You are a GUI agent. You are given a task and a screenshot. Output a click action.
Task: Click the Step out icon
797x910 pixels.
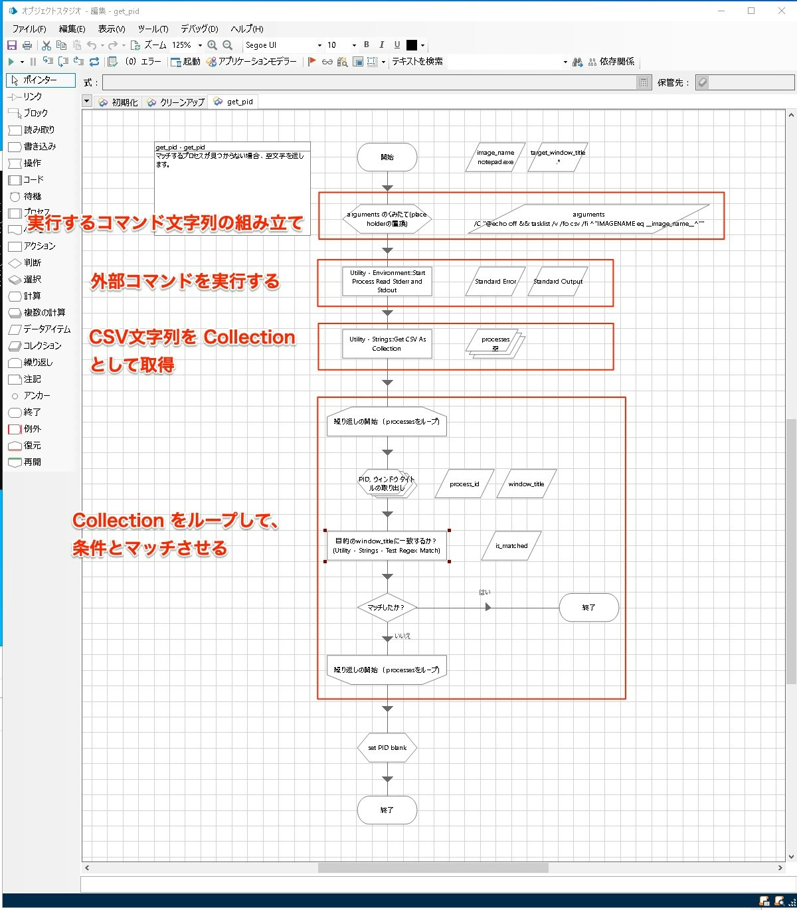click(x=78, y=62)
